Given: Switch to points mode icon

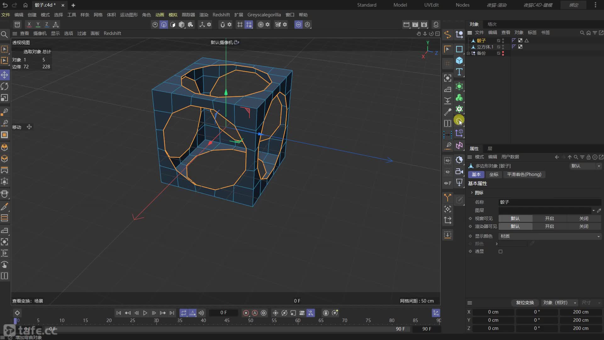Looking at the screenshot, I should pyautogui.click(x=155, y=25).
